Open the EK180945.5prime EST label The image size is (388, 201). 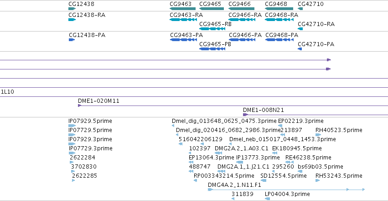click(297, 148)
